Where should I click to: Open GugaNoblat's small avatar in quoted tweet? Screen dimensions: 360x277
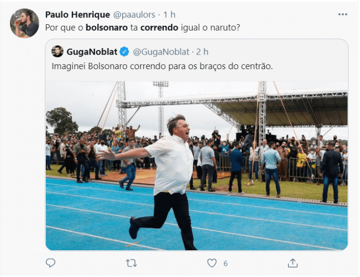click(57, 51)
